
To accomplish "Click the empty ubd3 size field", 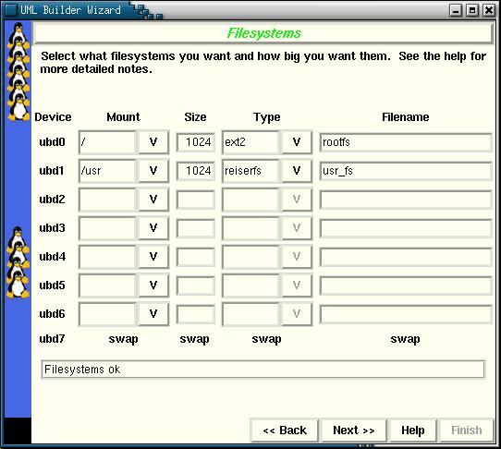I will tap(196, 228).
